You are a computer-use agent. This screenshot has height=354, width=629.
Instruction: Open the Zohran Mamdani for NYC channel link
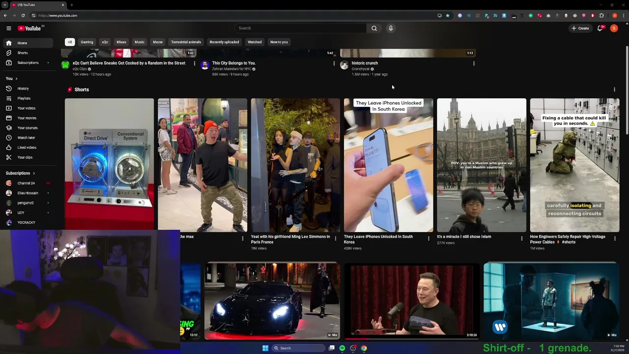231,69
